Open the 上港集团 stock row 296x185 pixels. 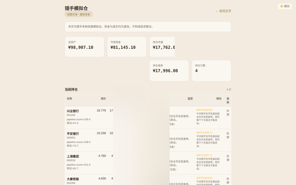[148, 163]
